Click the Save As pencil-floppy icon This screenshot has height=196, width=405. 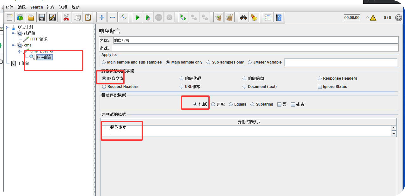click(x=52, y=17)
